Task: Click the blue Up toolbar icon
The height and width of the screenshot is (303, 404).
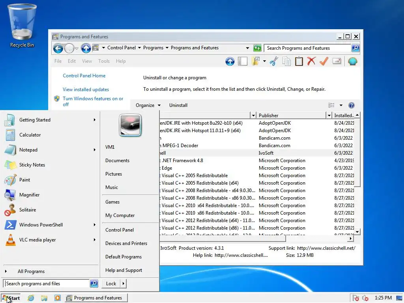Action: pos(230,61)
